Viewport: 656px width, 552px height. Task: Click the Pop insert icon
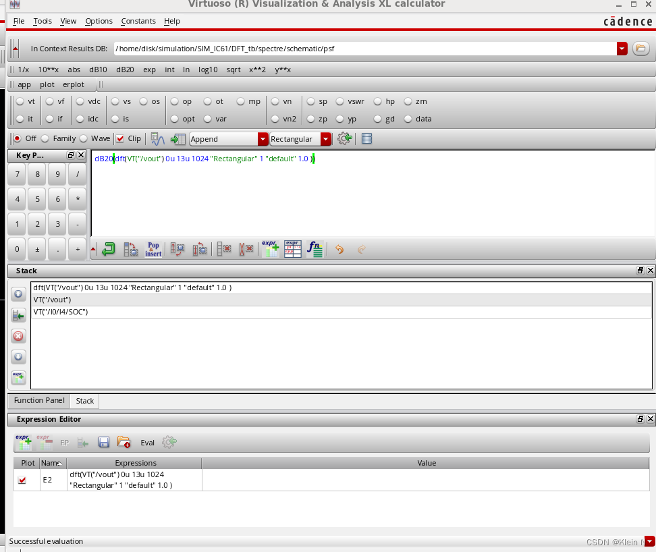click(153, 249)
